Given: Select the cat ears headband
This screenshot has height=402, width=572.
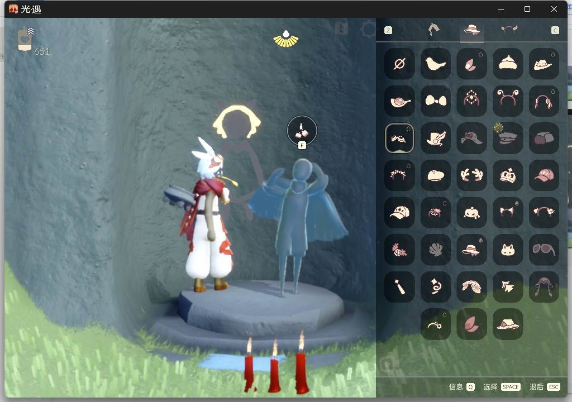Looking at the screenshot, I should coord(508,212).
